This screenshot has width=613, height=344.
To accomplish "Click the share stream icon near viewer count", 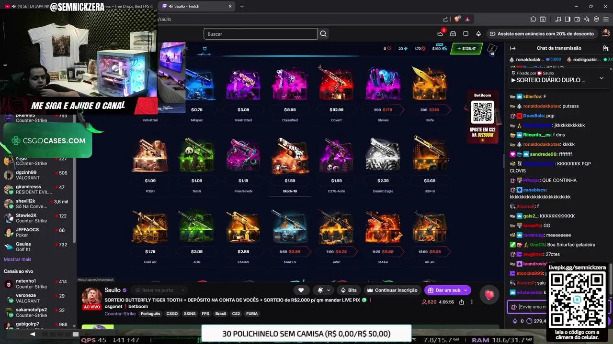I will pos(462,302).
